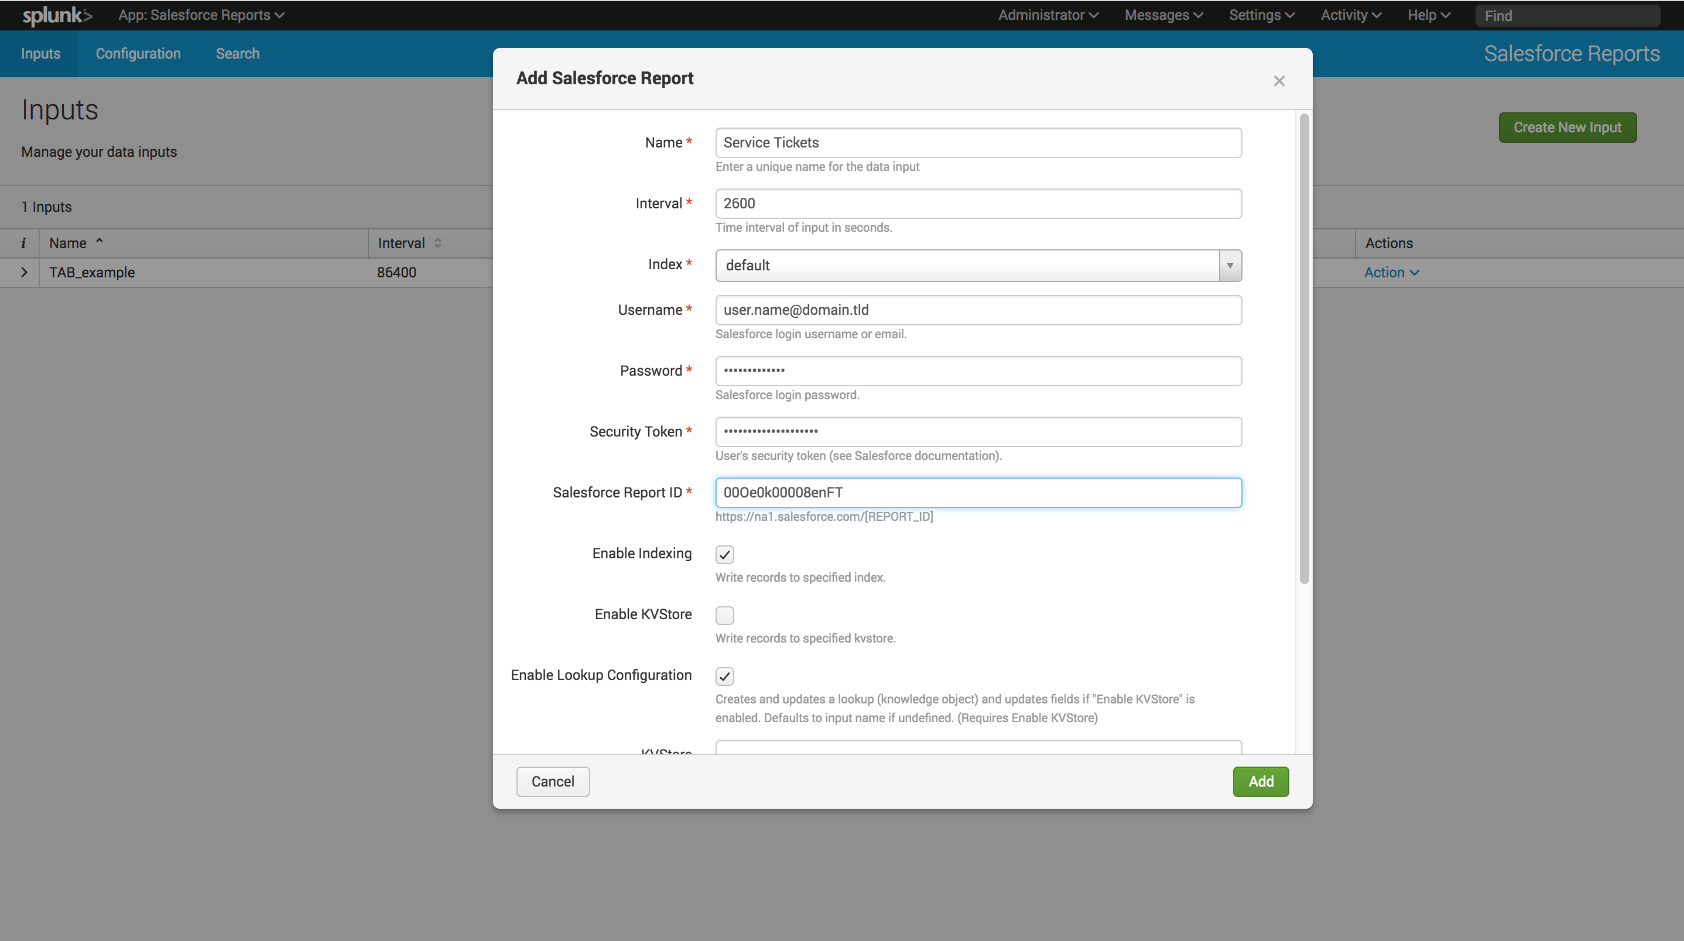Check the Enable KVStore checkbox
1684x941 pixels.
(724, 615)
